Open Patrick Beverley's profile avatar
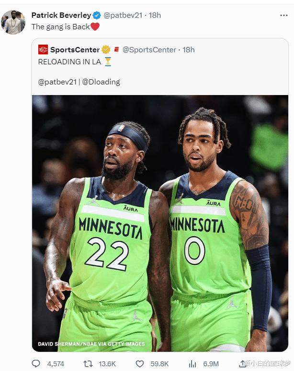Image resolution: width=294 pixels, height=371 pixels. [13, 22]
